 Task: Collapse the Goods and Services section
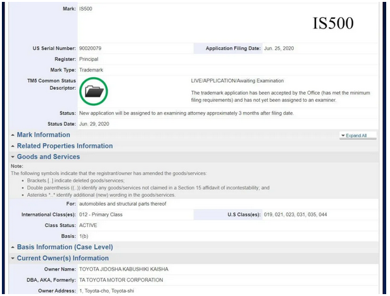click(x=48, y=157)
